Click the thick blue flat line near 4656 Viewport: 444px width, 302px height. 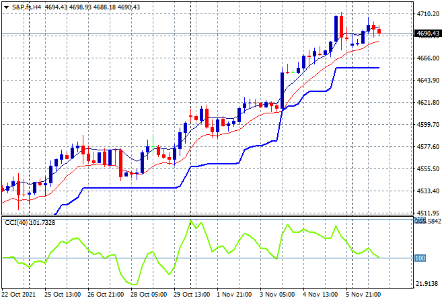(357, 68)
